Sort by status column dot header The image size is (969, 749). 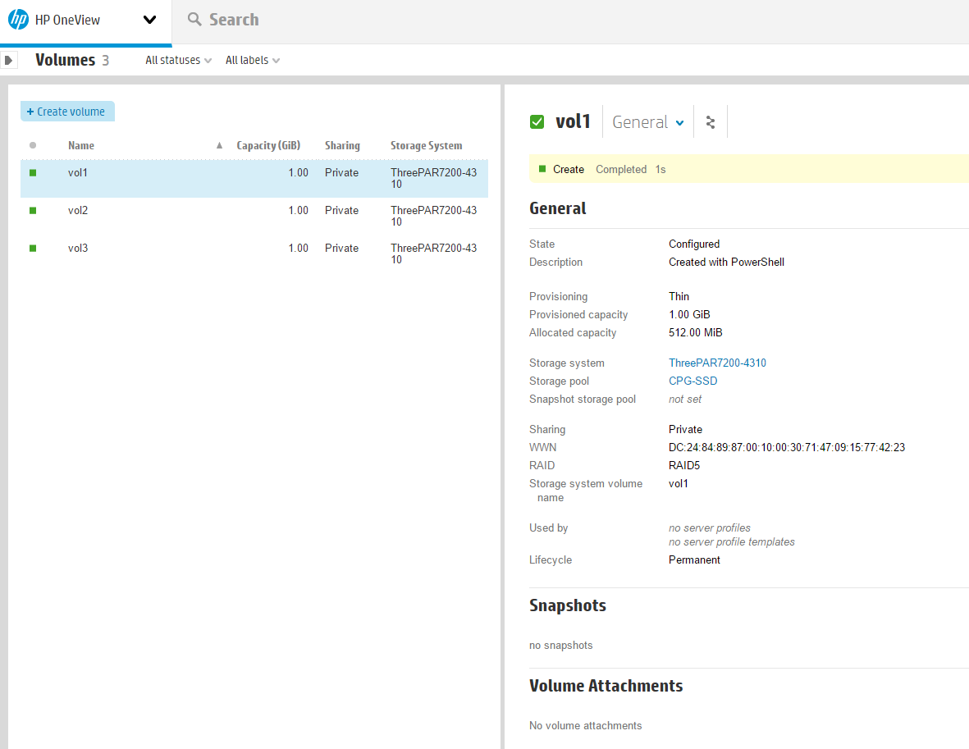point(33,145)
